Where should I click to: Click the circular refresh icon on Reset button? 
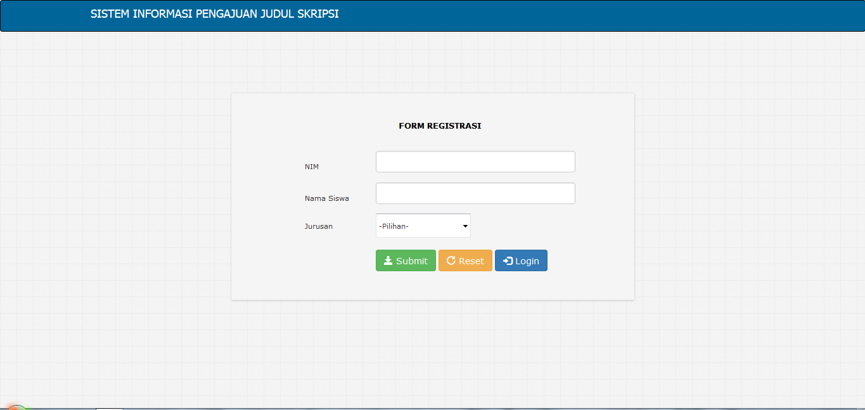point(451,260)
